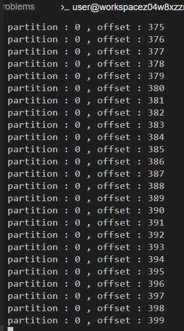The image size is (184, 331).
Task: Select the line showing offset 395
Action: [86, 271]
